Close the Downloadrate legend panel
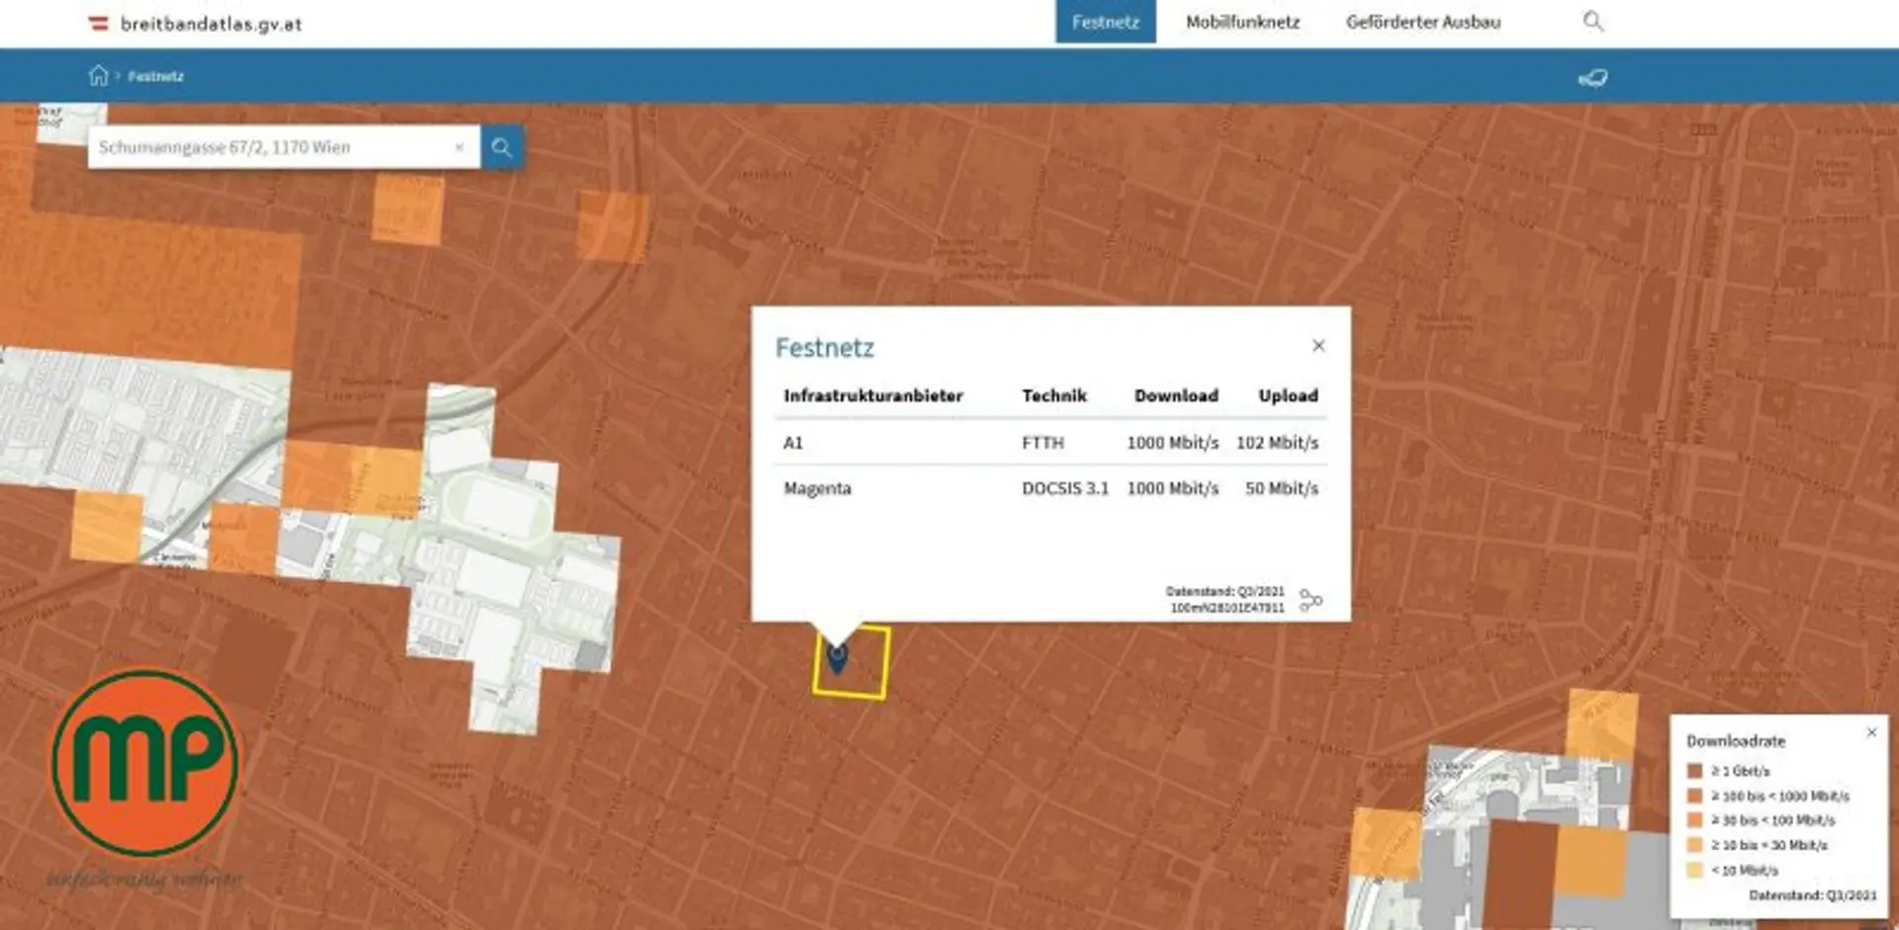This screenshot has height=930, width=1899. point(1871,732)
